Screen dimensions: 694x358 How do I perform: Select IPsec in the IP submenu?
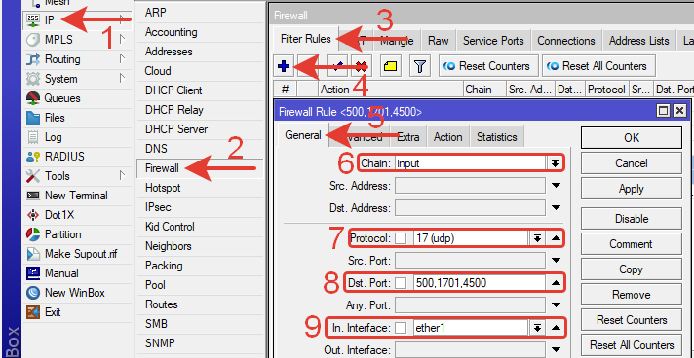click(x=158, y=207)
